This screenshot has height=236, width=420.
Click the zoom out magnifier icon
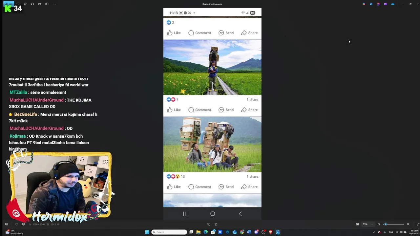point(379,224)
